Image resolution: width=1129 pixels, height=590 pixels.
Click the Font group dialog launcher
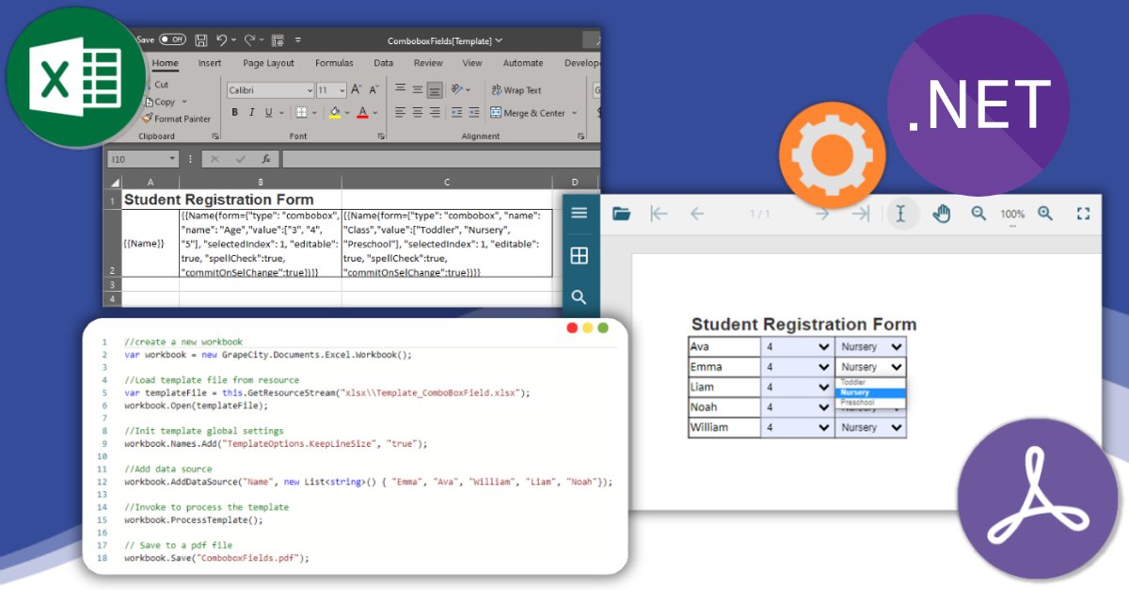click(381, 136)
